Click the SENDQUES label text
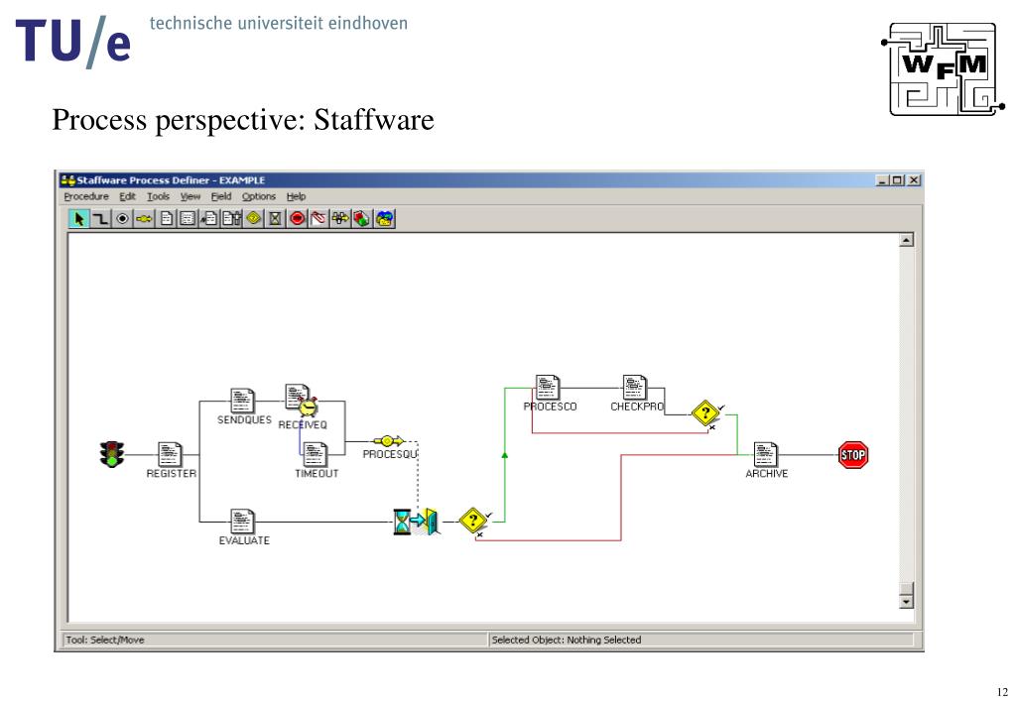The width and height of the screenshot is (1015, 702). (x=244, y=419)
